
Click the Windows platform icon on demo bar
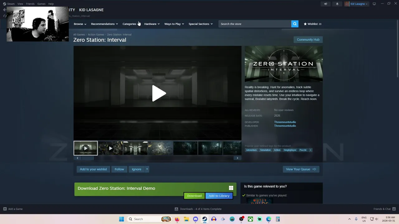231,188
